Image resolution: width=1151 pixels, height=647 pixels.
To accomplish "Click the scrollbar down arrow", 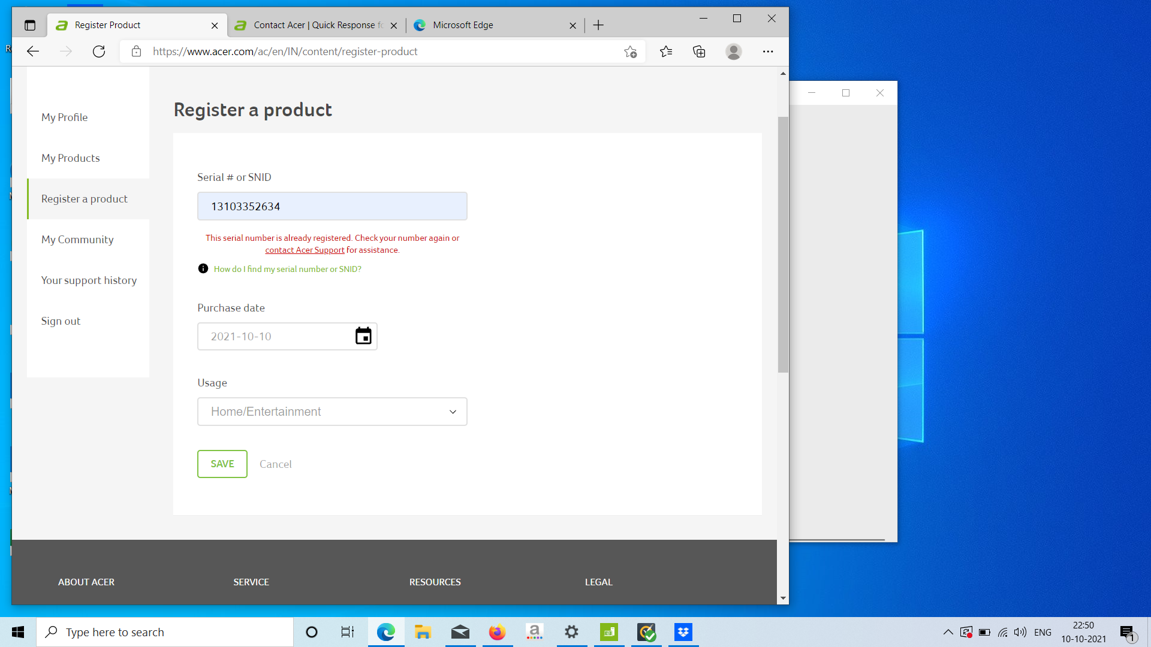I will pyautogui.click(x=783, y=598).
